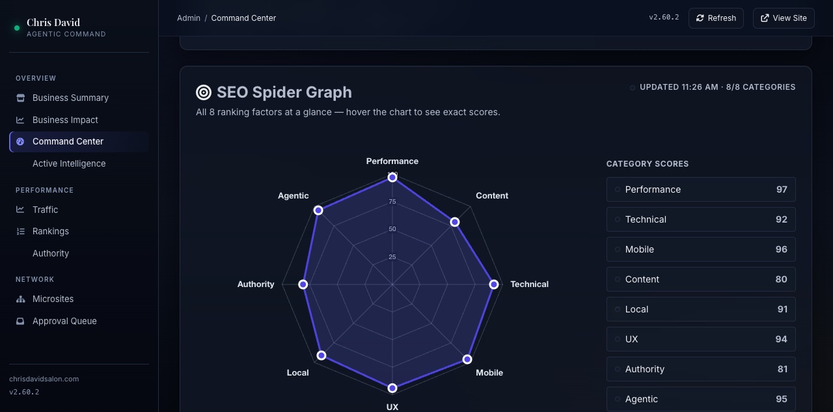Image resolution: width=833 pixels, height=412 pixels.
Task: Click the Chris David brand title
Action: [53, 23]
